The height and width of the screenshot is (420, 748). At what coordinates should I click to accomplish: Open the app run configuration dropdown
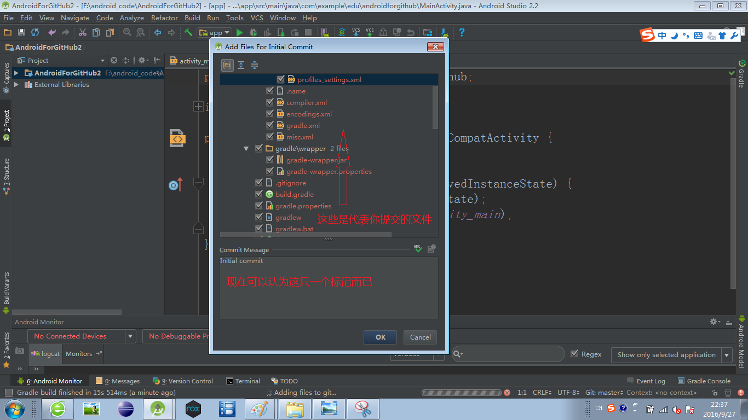214,32
